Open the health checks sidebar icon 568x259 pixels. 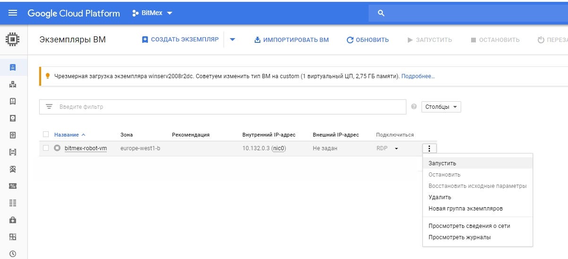(13, 220)
